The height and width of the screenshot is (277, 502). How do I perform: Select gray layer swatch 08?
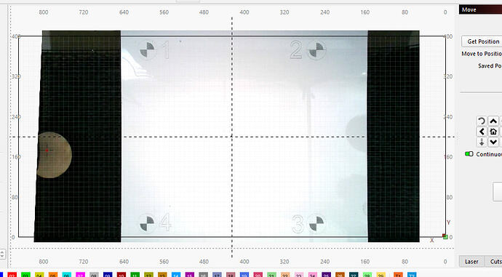(94, 274)
